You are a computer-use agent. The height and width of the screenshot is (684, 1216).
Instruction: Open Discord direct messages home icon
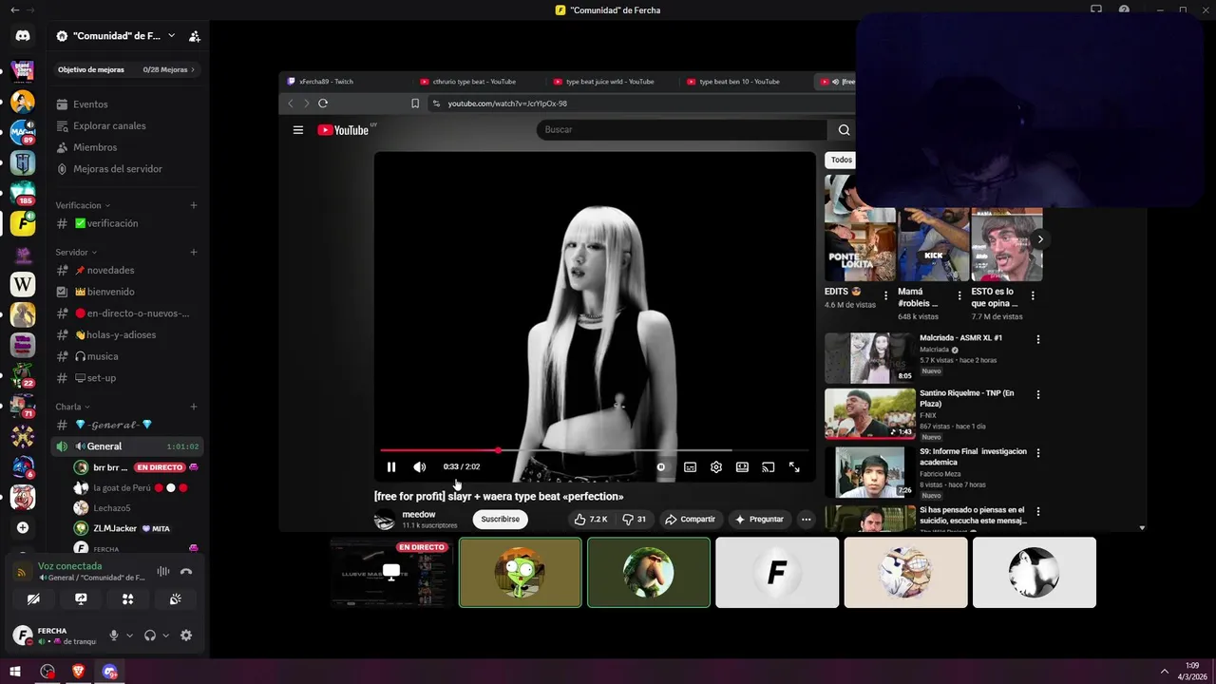(x=23, y=36)
